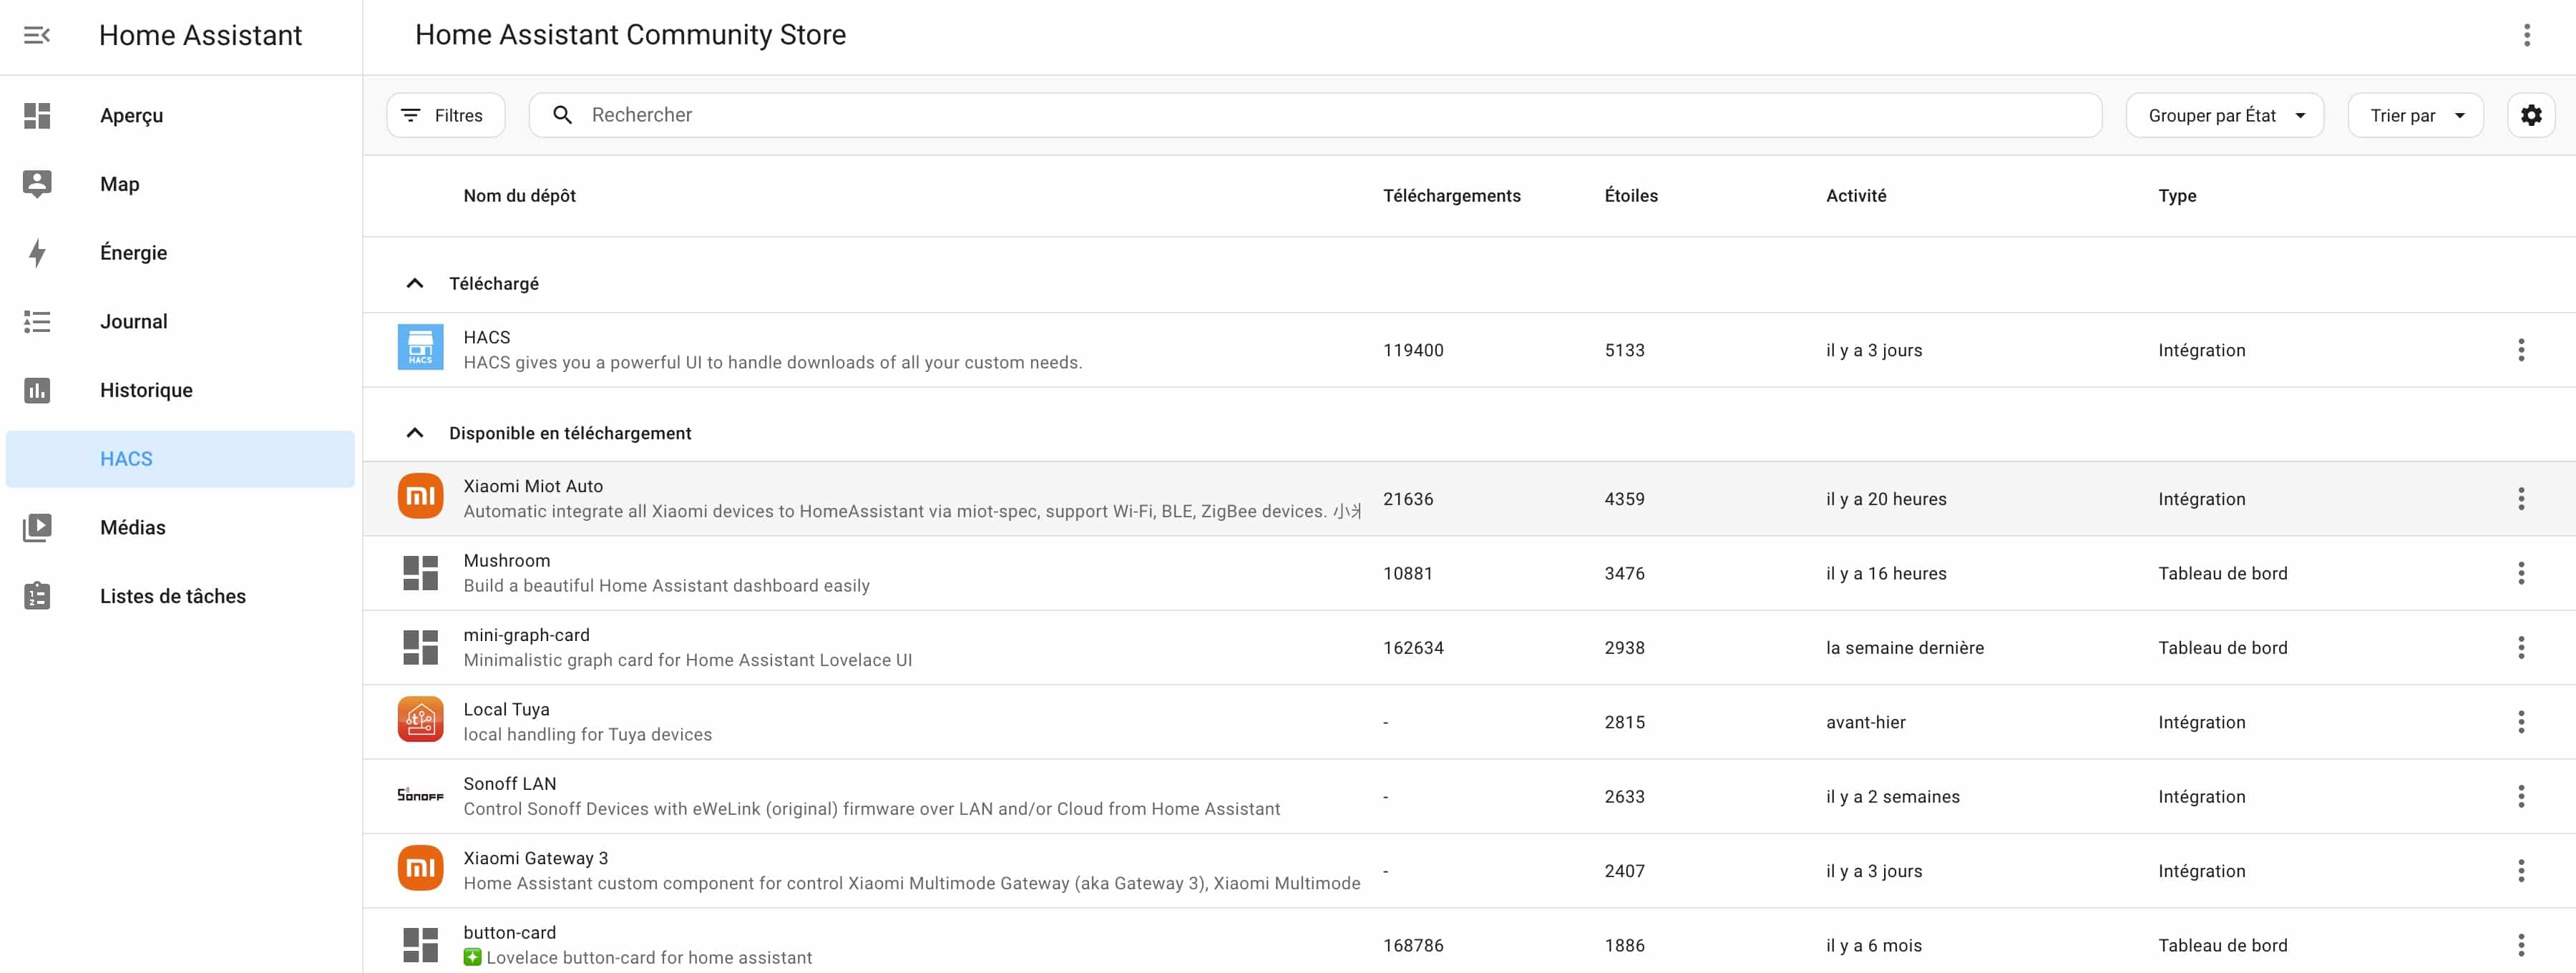
Task: Click the Journal list icon
Action: pos(37,321)
